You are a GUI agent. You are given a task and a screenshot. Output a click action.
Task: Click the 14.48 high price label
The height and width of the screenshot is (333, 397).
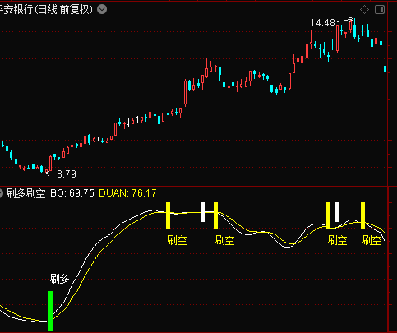click(322, 23)
